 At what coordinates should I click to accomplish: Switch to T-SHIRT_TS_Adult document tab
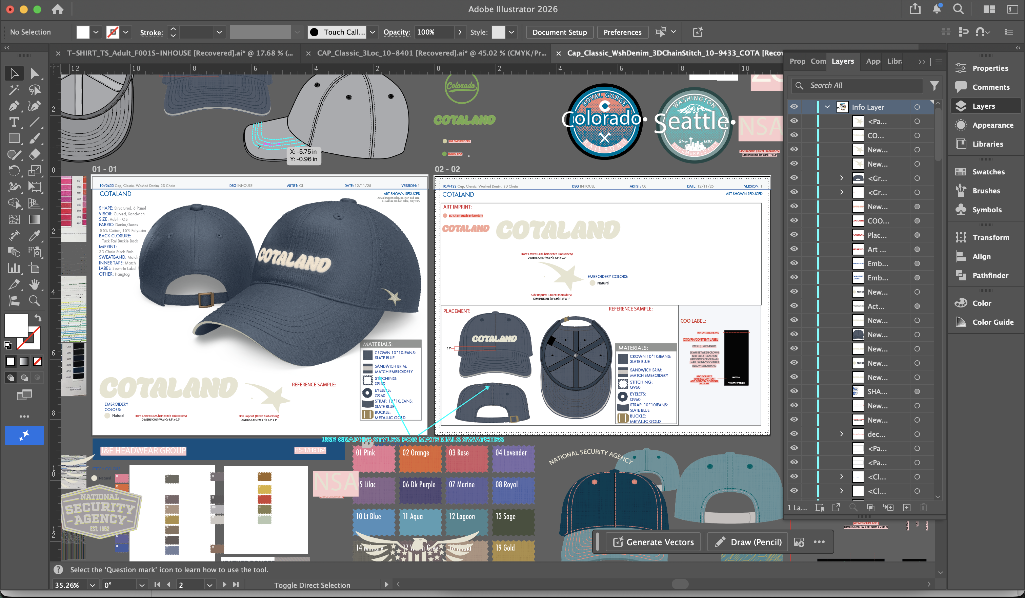tap(179, 53)
